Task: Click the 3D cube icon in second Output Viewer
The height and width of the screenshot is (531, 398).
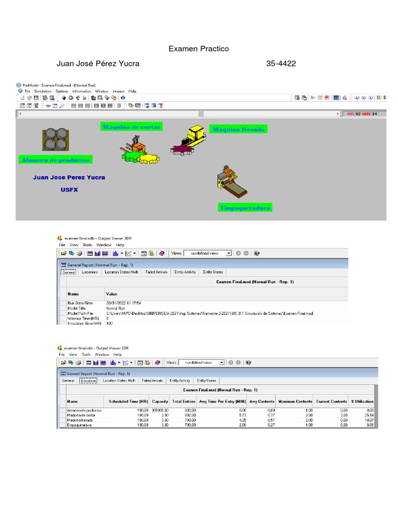Action: pos(248,362)
